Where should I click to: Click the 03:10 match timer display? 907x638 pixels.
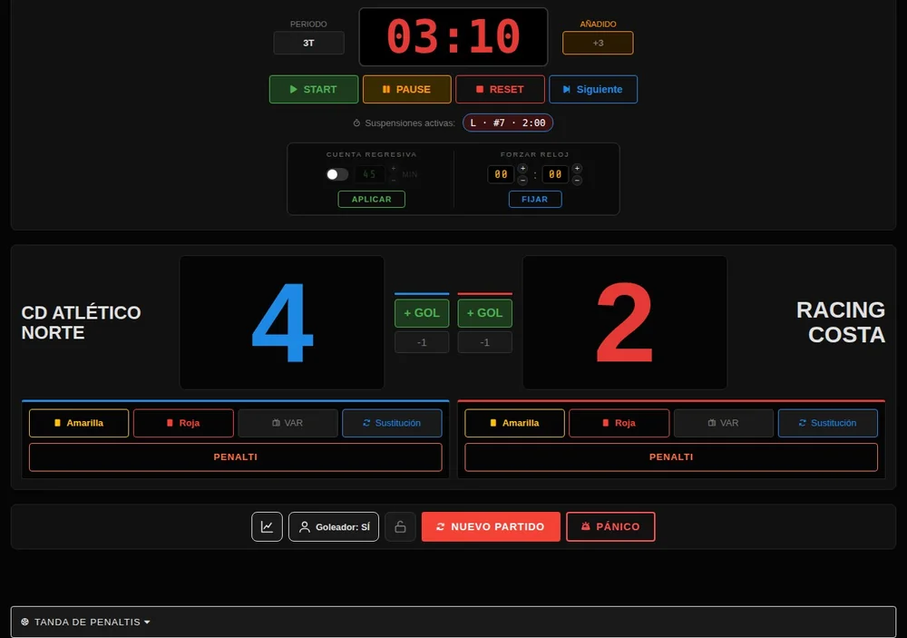(453, 37)
